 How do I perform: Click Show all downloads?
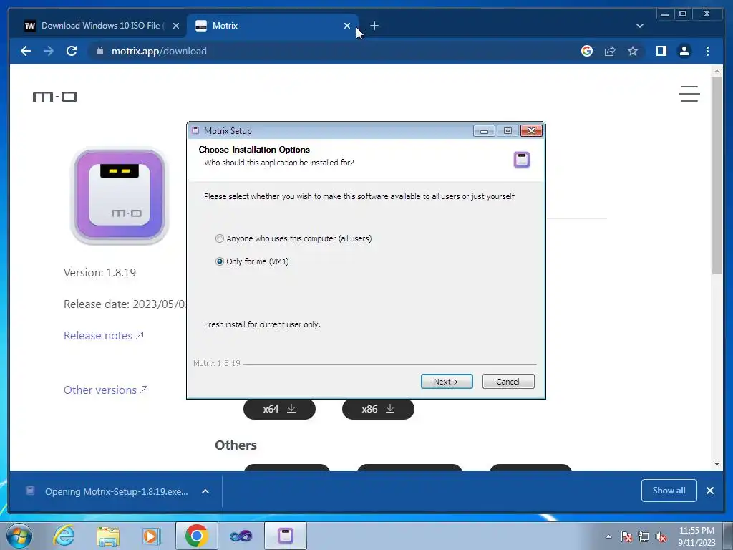[669, 491]
